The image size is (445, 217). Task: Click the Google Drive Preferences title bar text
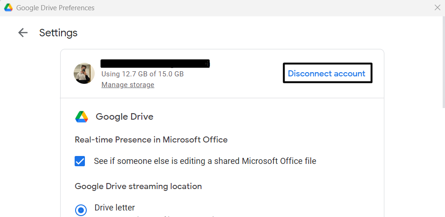click(x=56, y=8)
